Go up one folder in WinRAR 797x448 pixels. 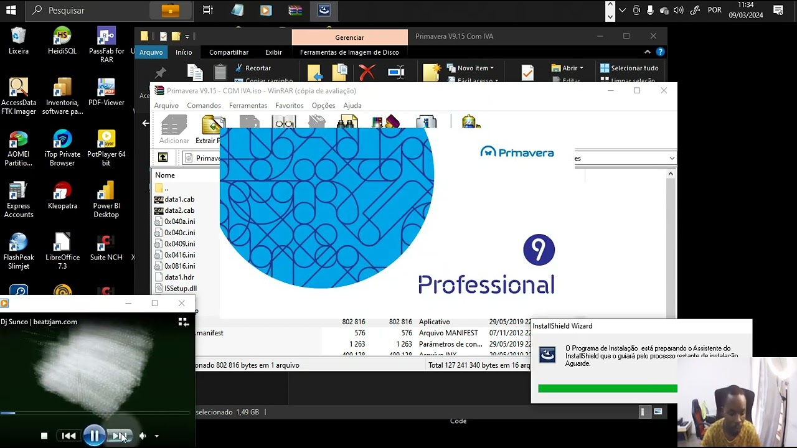pyautogui.click(x=163, y=158)
